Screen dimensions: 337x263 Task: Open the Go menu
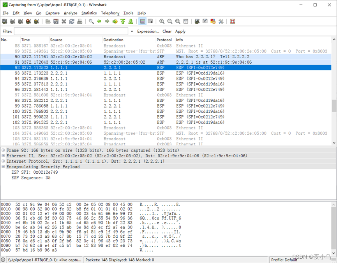pos(39,13)
